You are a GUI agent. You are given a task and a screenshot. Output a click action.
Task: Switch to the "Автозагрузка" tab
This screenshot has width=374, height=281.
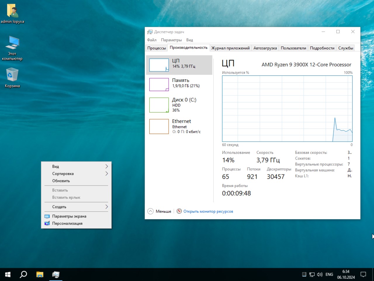tap(265, 48)
